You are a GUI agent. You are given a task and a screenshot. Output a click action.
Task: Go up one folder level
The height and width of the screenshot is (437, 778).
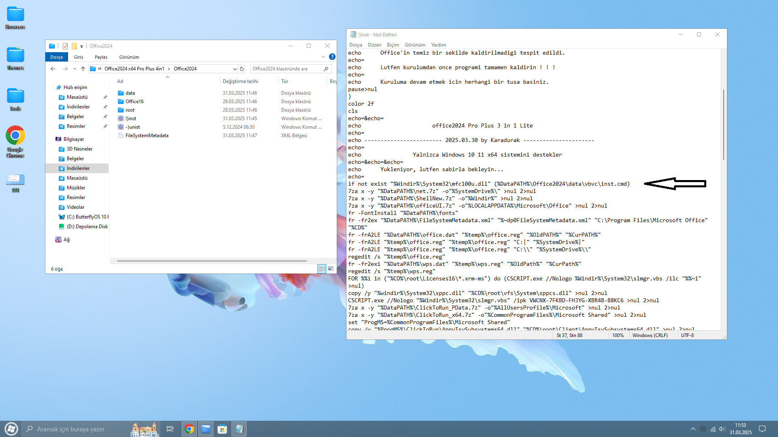coord(83,69)
